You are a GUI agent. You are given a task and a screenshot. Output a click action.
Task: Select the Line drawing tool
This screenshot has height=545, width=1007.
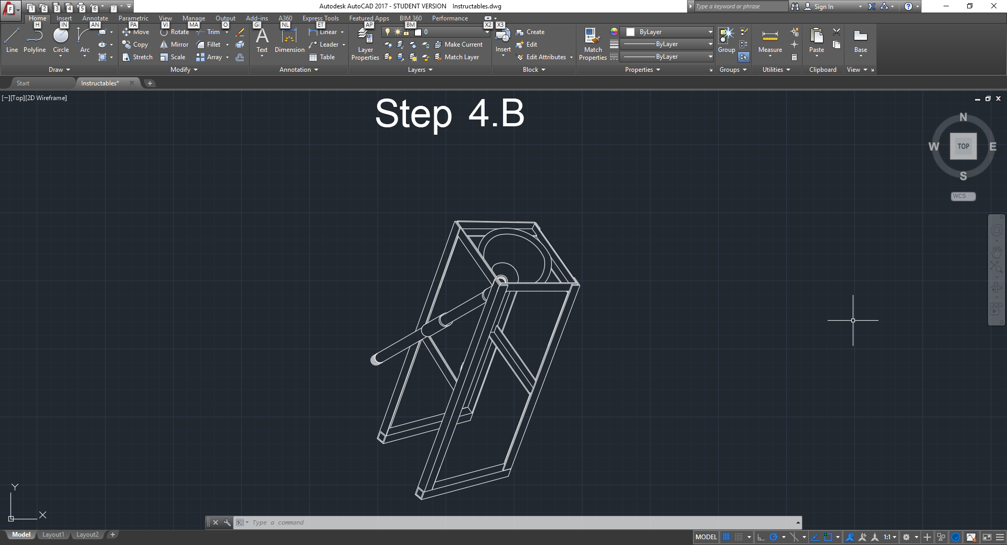pos(12,40)
